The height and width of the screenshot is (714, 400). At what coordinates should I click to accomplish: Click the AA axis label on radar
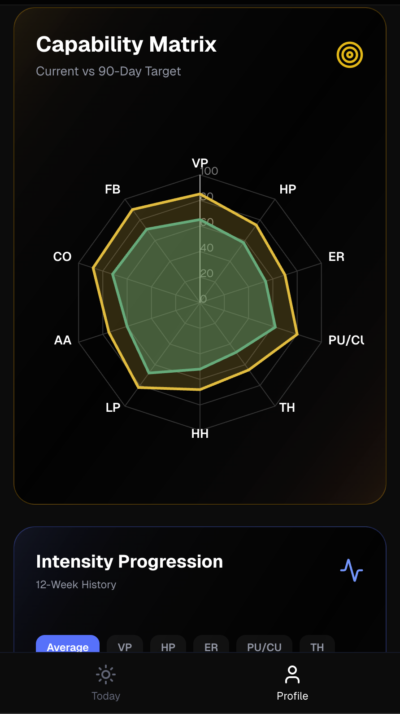63,340
